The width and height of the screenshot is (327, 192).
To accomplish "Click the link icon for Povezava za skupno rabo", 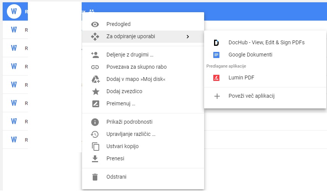I will (x=95, y=67).
